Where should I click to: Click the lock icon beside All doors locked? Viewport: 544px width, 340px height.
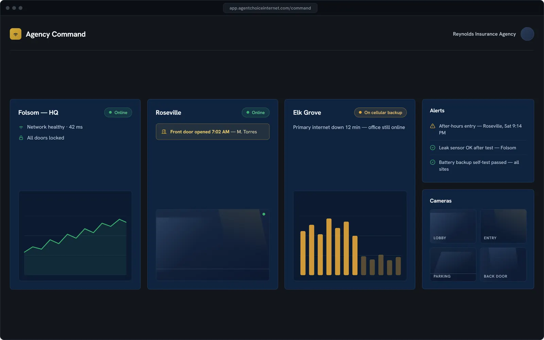click(x=21, y=138)
